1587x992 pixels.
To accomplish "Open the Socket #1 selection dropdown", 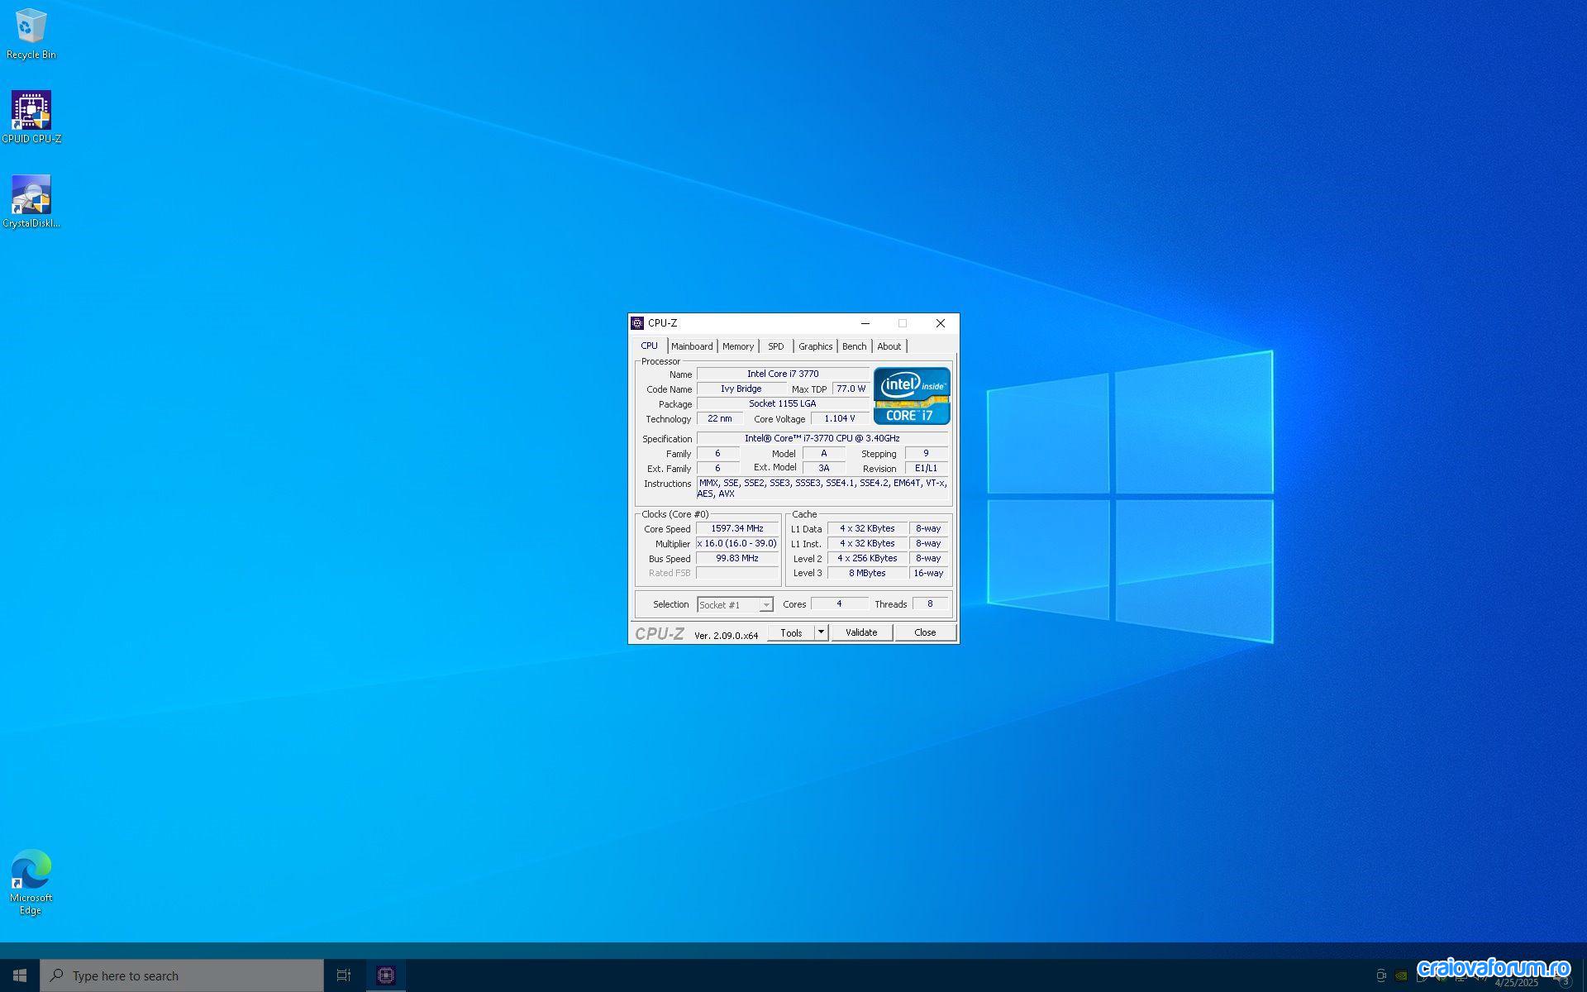I will [735, 605].
